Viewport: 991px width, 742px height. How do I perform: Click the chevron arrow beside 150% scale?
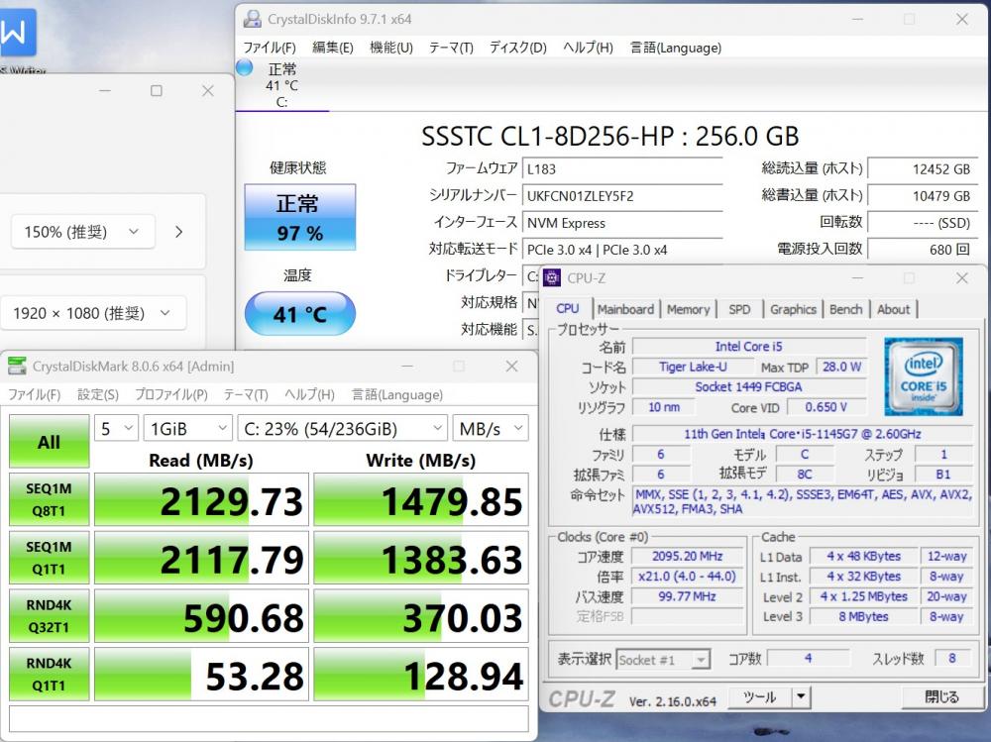(178, 232)
